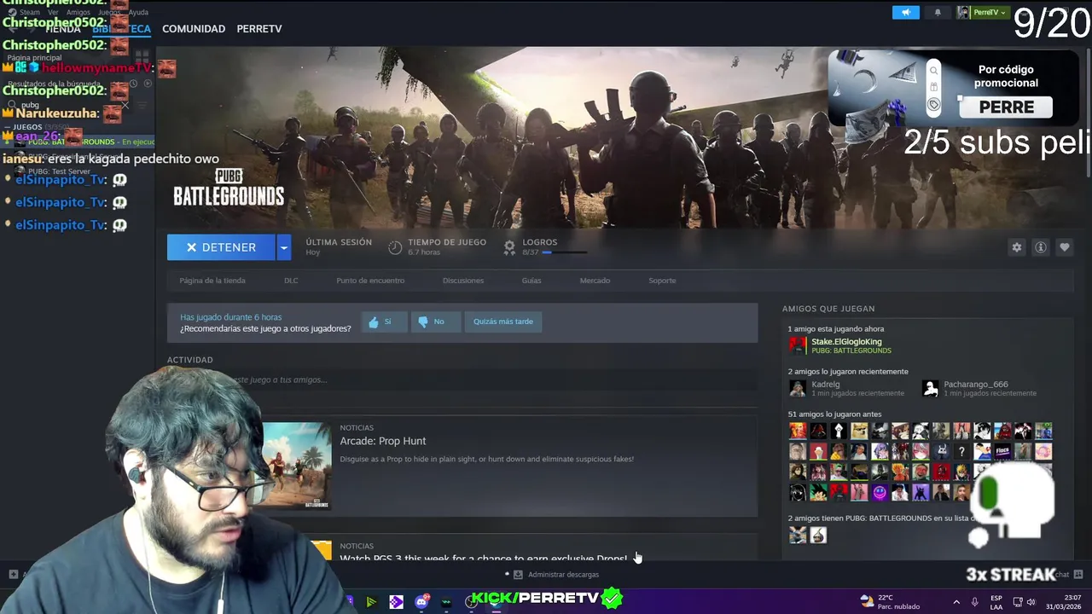Screen dimensions: 1092x614
Task: Click the purple smiley friend avatar
Action: pyautogui.click(x=880, y=492)
